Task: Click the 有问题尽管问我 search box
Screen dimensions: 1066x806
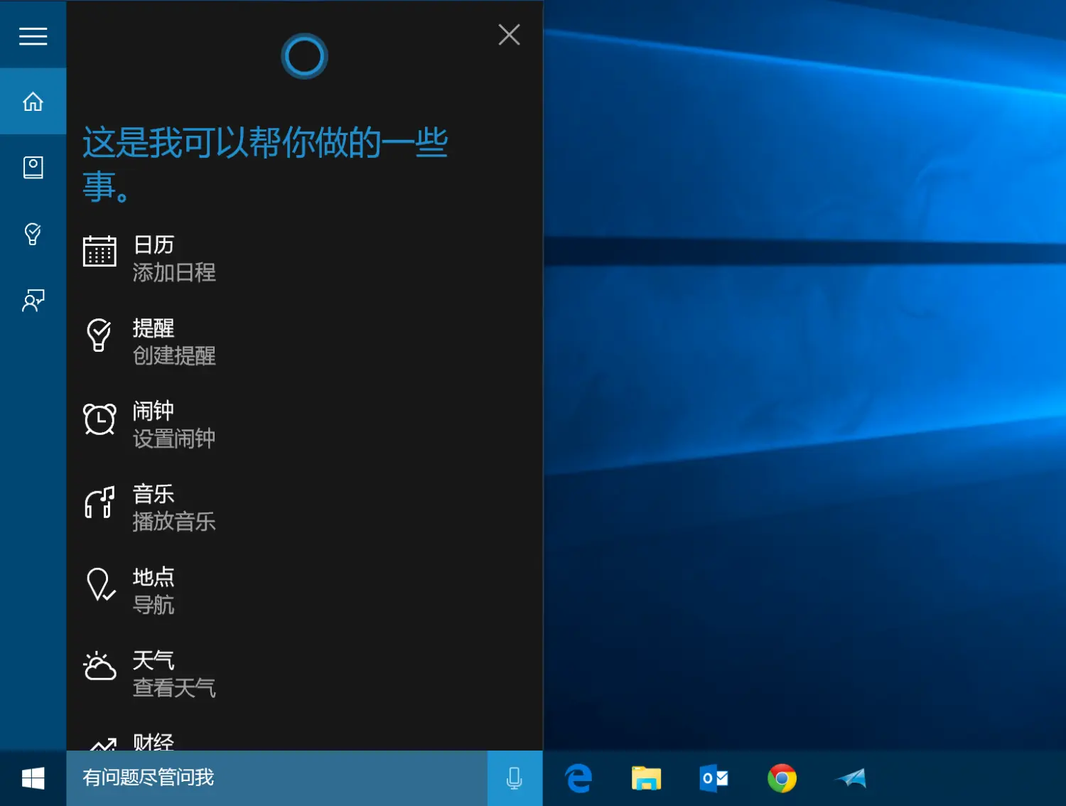Action: pos(277,778)
